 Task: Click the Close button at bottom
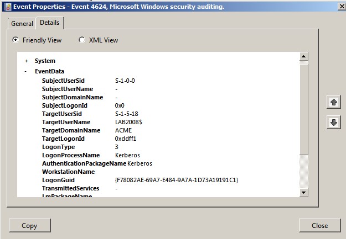tap(319, 225)
